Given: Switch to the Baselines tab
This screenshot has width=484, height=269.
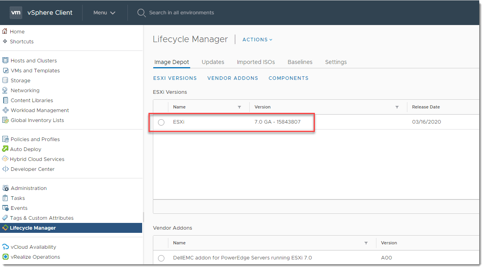Looking at the screenshot, I should pos(300,62).
